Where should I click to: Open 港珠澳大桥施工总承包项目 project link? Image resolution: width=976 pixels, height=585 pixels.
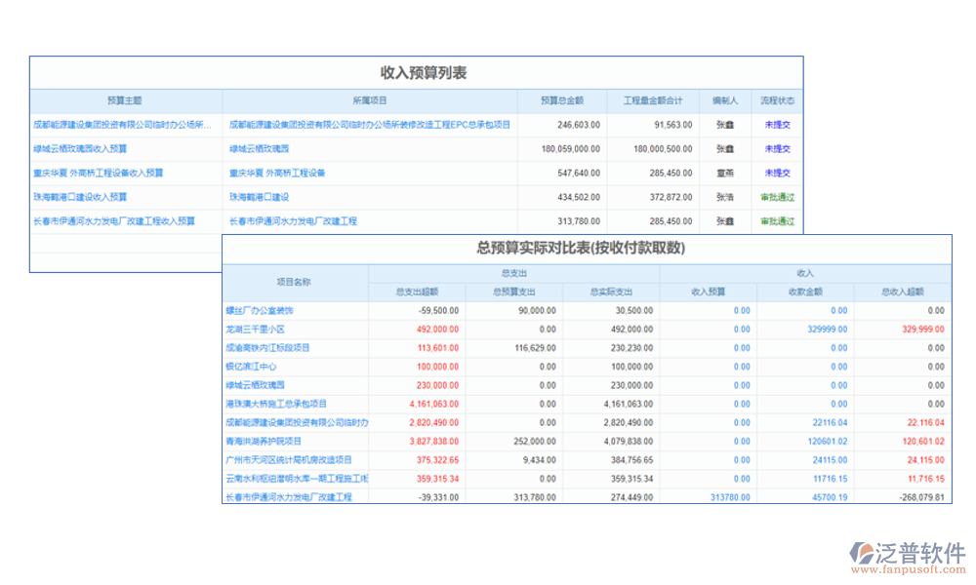click(276, 404)
